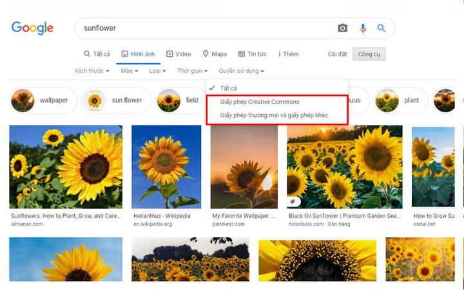This screenshot has height=290, width=464.
Task: Click the field suggestion chip
Action: 180,101
